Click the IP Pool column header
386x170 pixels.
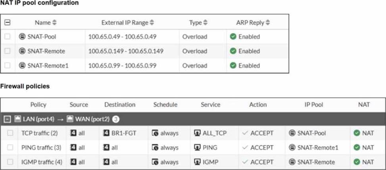point(313,104)
